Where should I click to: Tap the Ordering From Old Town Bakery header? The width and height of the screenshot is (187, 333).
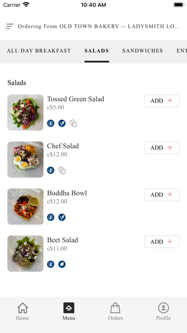99,26
